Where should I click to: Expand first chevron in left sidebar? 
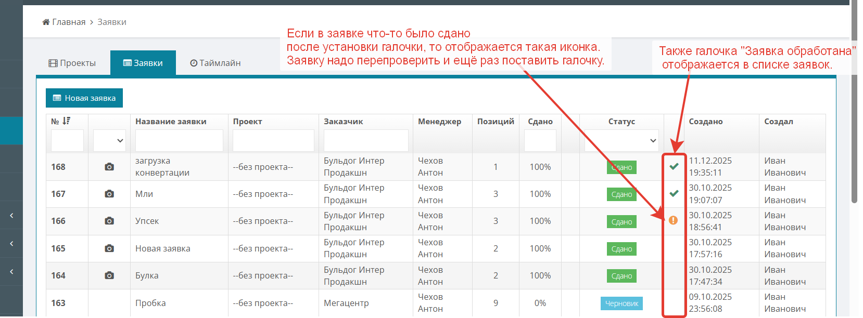click(x=11, y=215)
